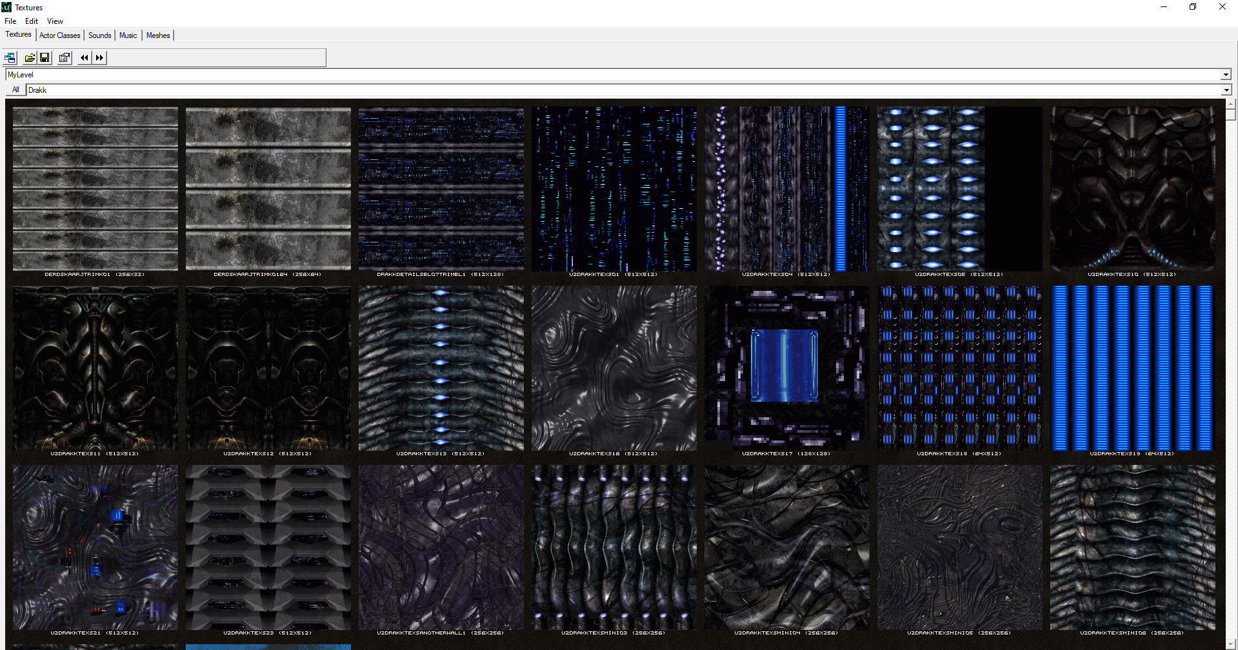Select the U2DRAKKTEXS21 texture thumbnail

pos(95,547)
